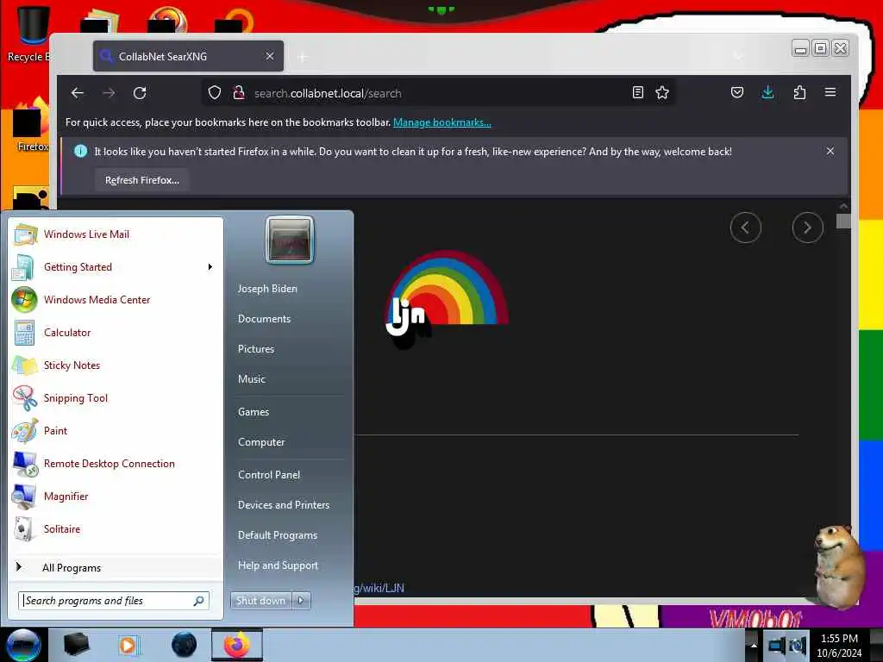
Task: Go to next image with right arrow circle
Action: tap(807, 228)
